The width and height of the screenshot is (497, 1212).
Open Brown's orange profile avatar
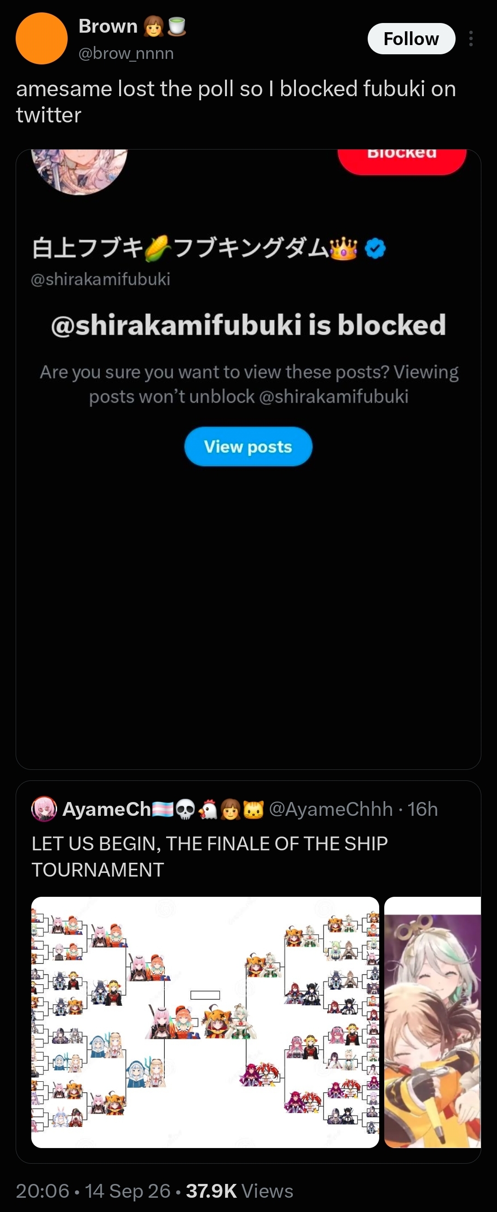41,39
